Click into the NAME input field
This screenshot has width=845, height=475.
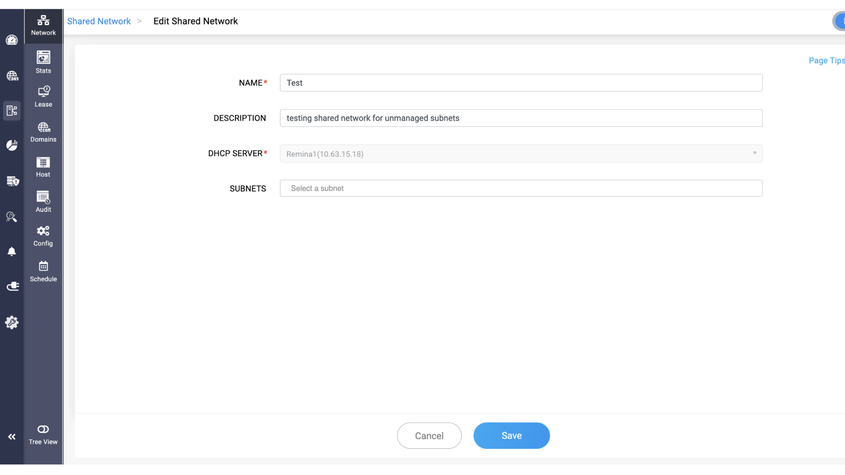point(521,83)
